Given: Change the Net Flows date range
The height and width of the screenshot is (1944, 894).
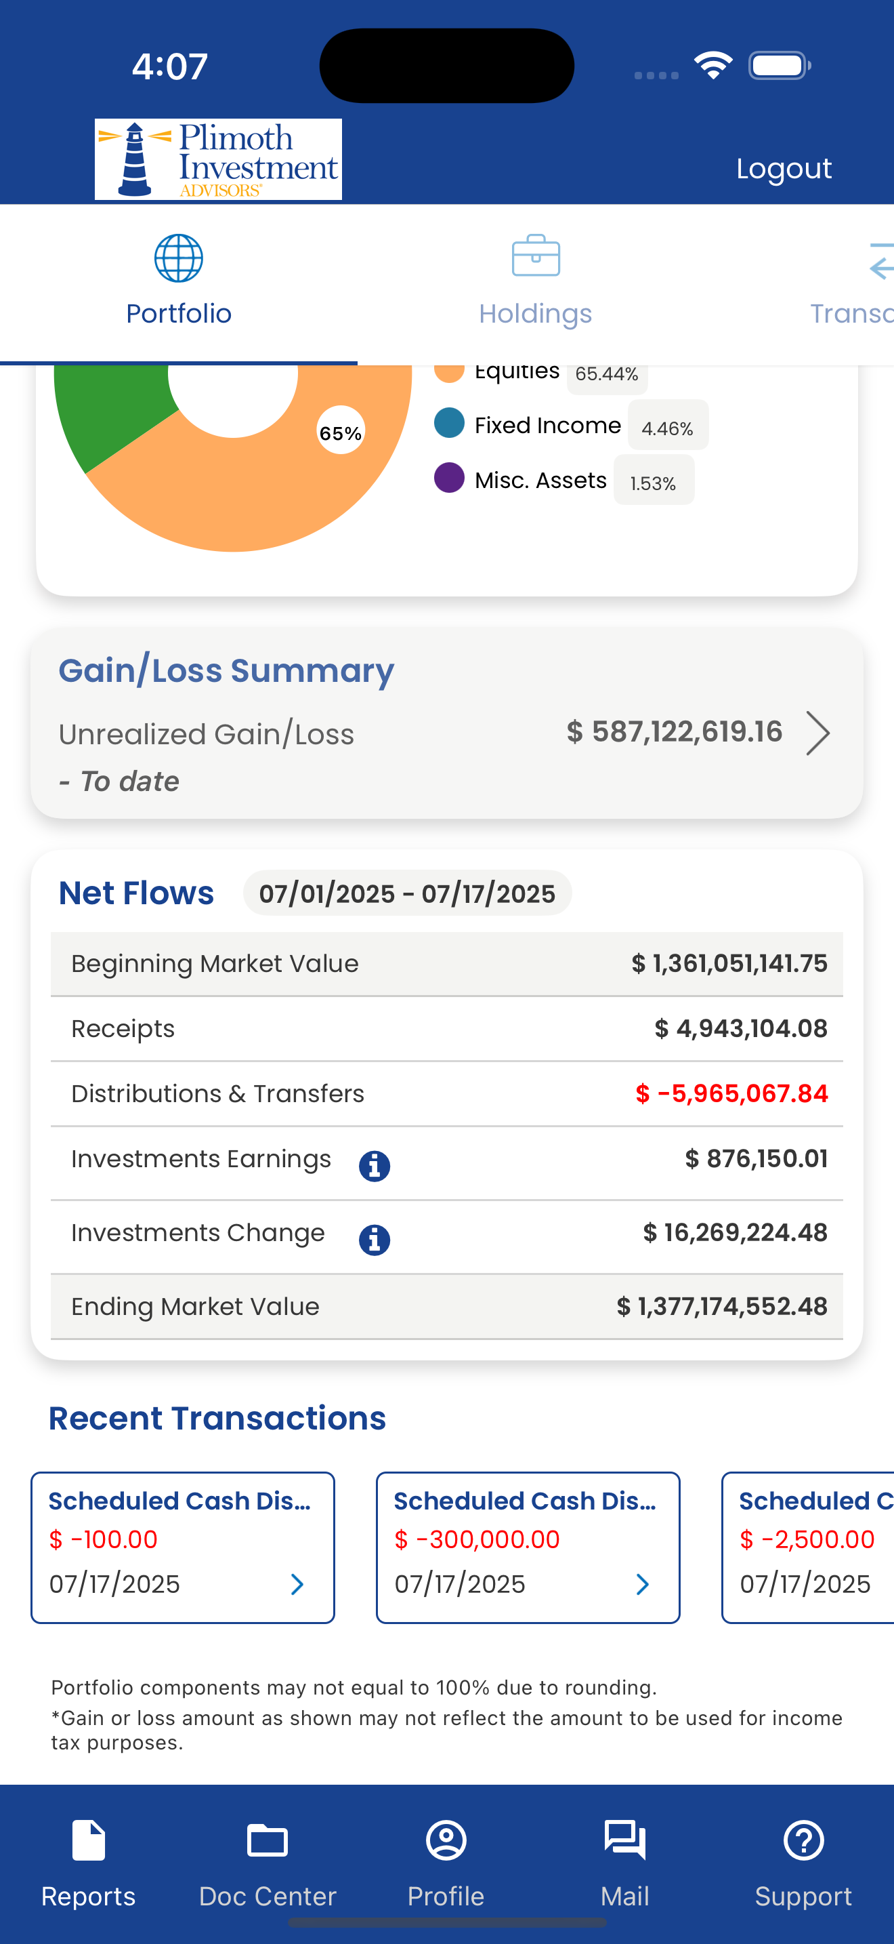Looking at the screenshot, I should (407, 893).
